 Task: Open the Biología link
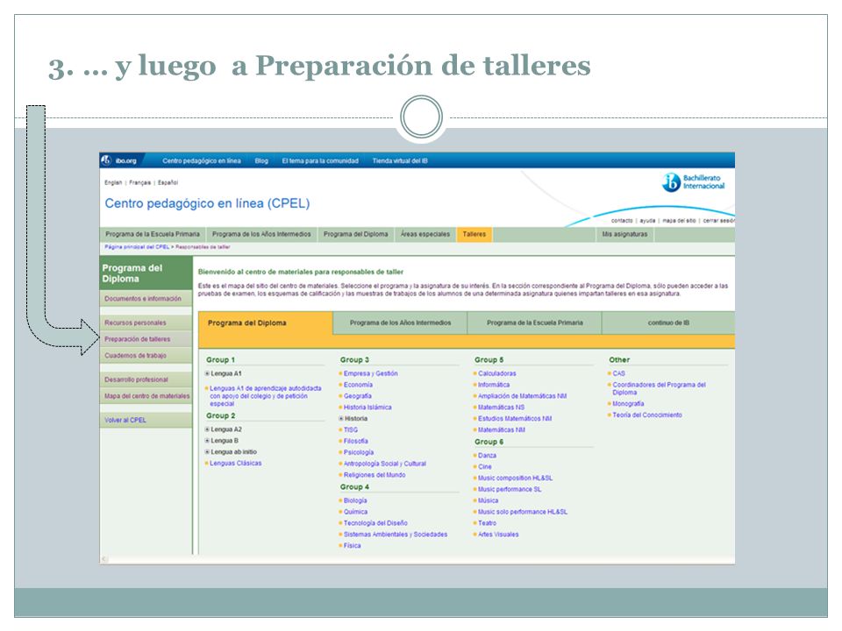(355, 500)
